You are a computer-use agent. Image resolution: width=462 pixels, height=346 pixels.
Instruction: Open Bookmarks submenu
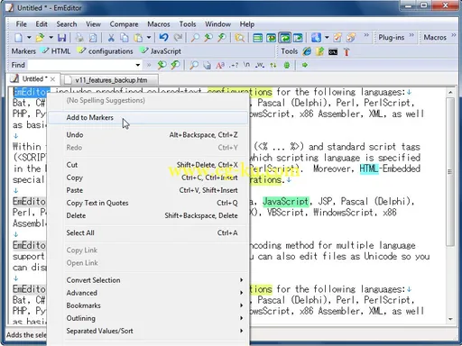pyautogui.click(x=148, y=305)
